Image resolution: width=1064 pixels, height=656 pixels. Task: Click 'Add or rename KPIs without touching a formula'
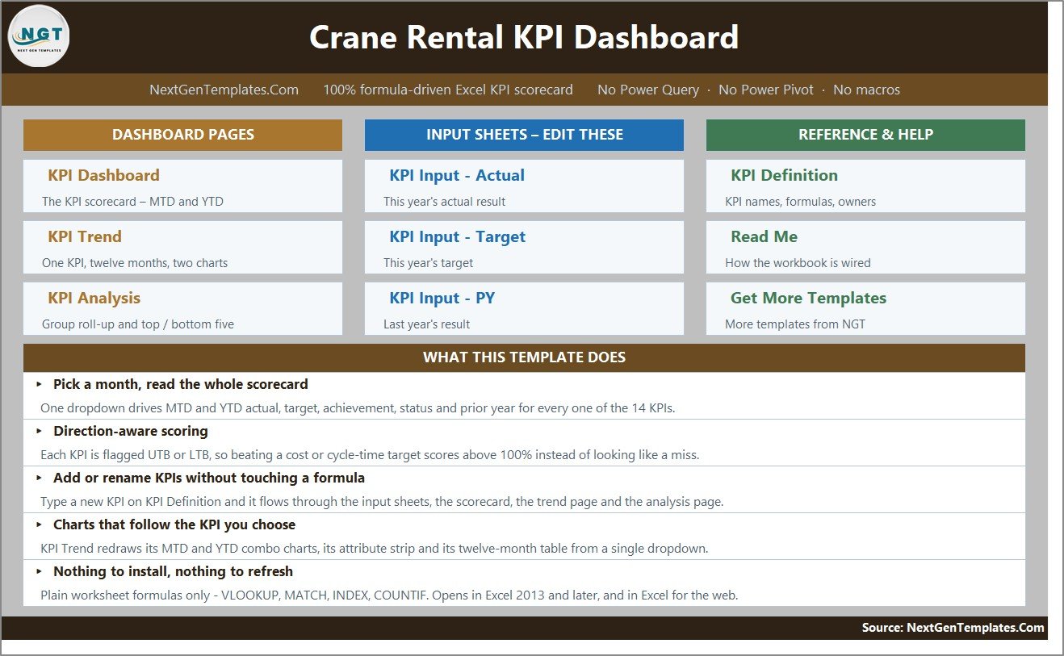click(209, 478)
